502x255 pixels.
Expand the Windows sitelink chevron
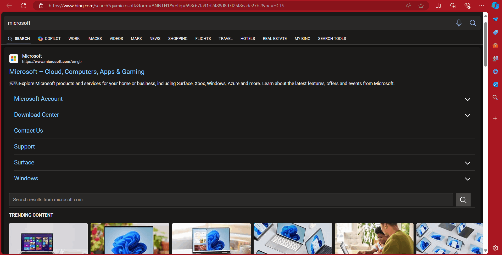[x=468, y=179]
